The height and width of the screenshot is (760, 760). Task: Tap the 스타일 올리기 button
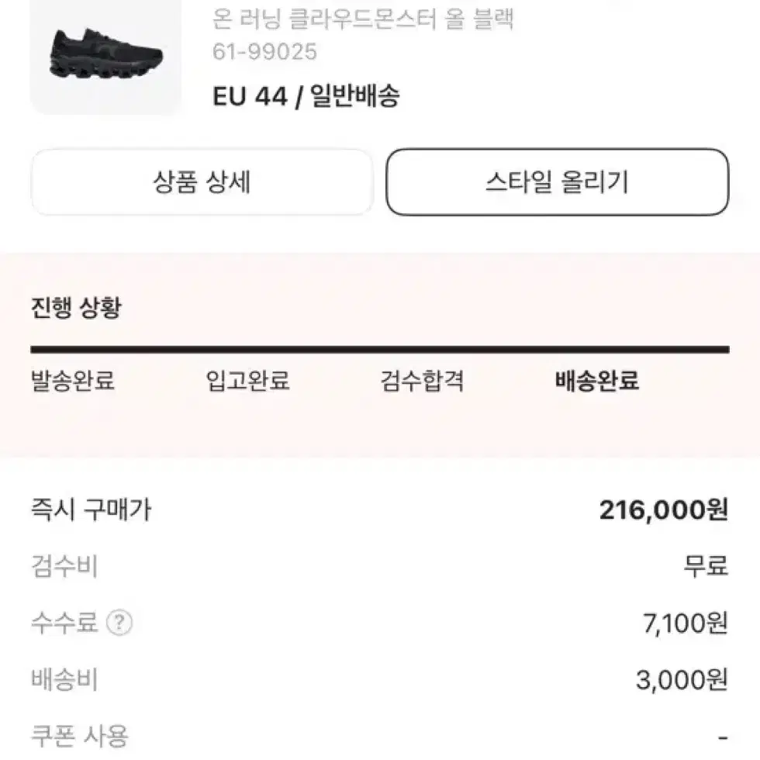pos(558,182)
